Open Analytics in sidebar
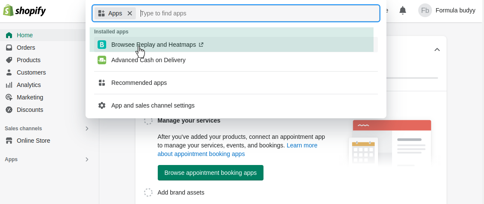The image size is (484, 204). coord(28,85)
